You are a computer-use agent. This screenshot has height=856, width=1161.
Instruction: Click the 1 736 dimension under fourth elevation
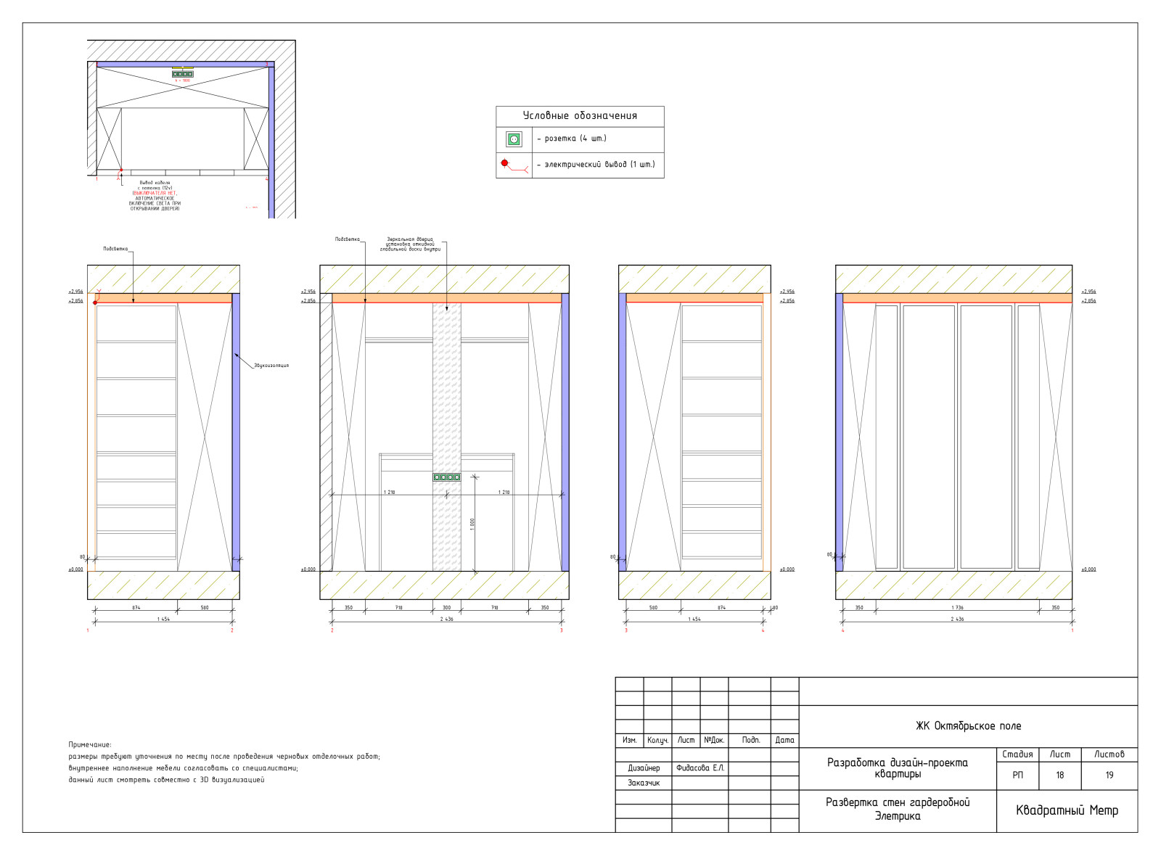click(957, 608)
